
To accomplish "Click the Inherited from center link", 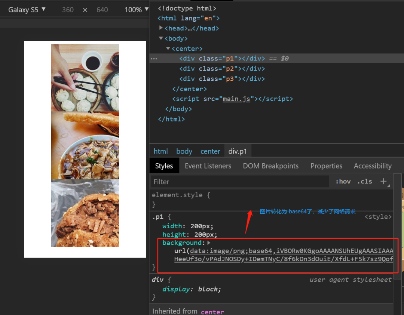I will pyautogui.click(x=212, y=312).
